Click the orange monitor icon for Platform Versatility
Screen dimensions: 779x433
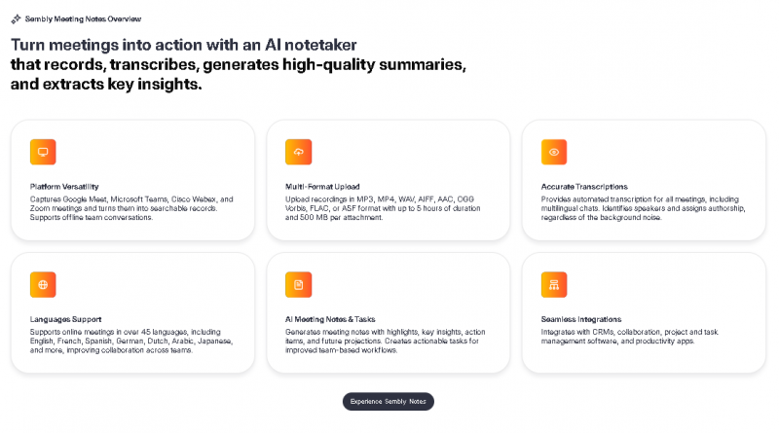(x=43, y=152)
